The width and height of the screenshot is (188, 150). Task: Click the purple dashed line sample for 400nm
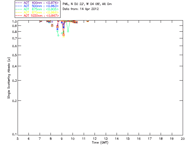19,3
